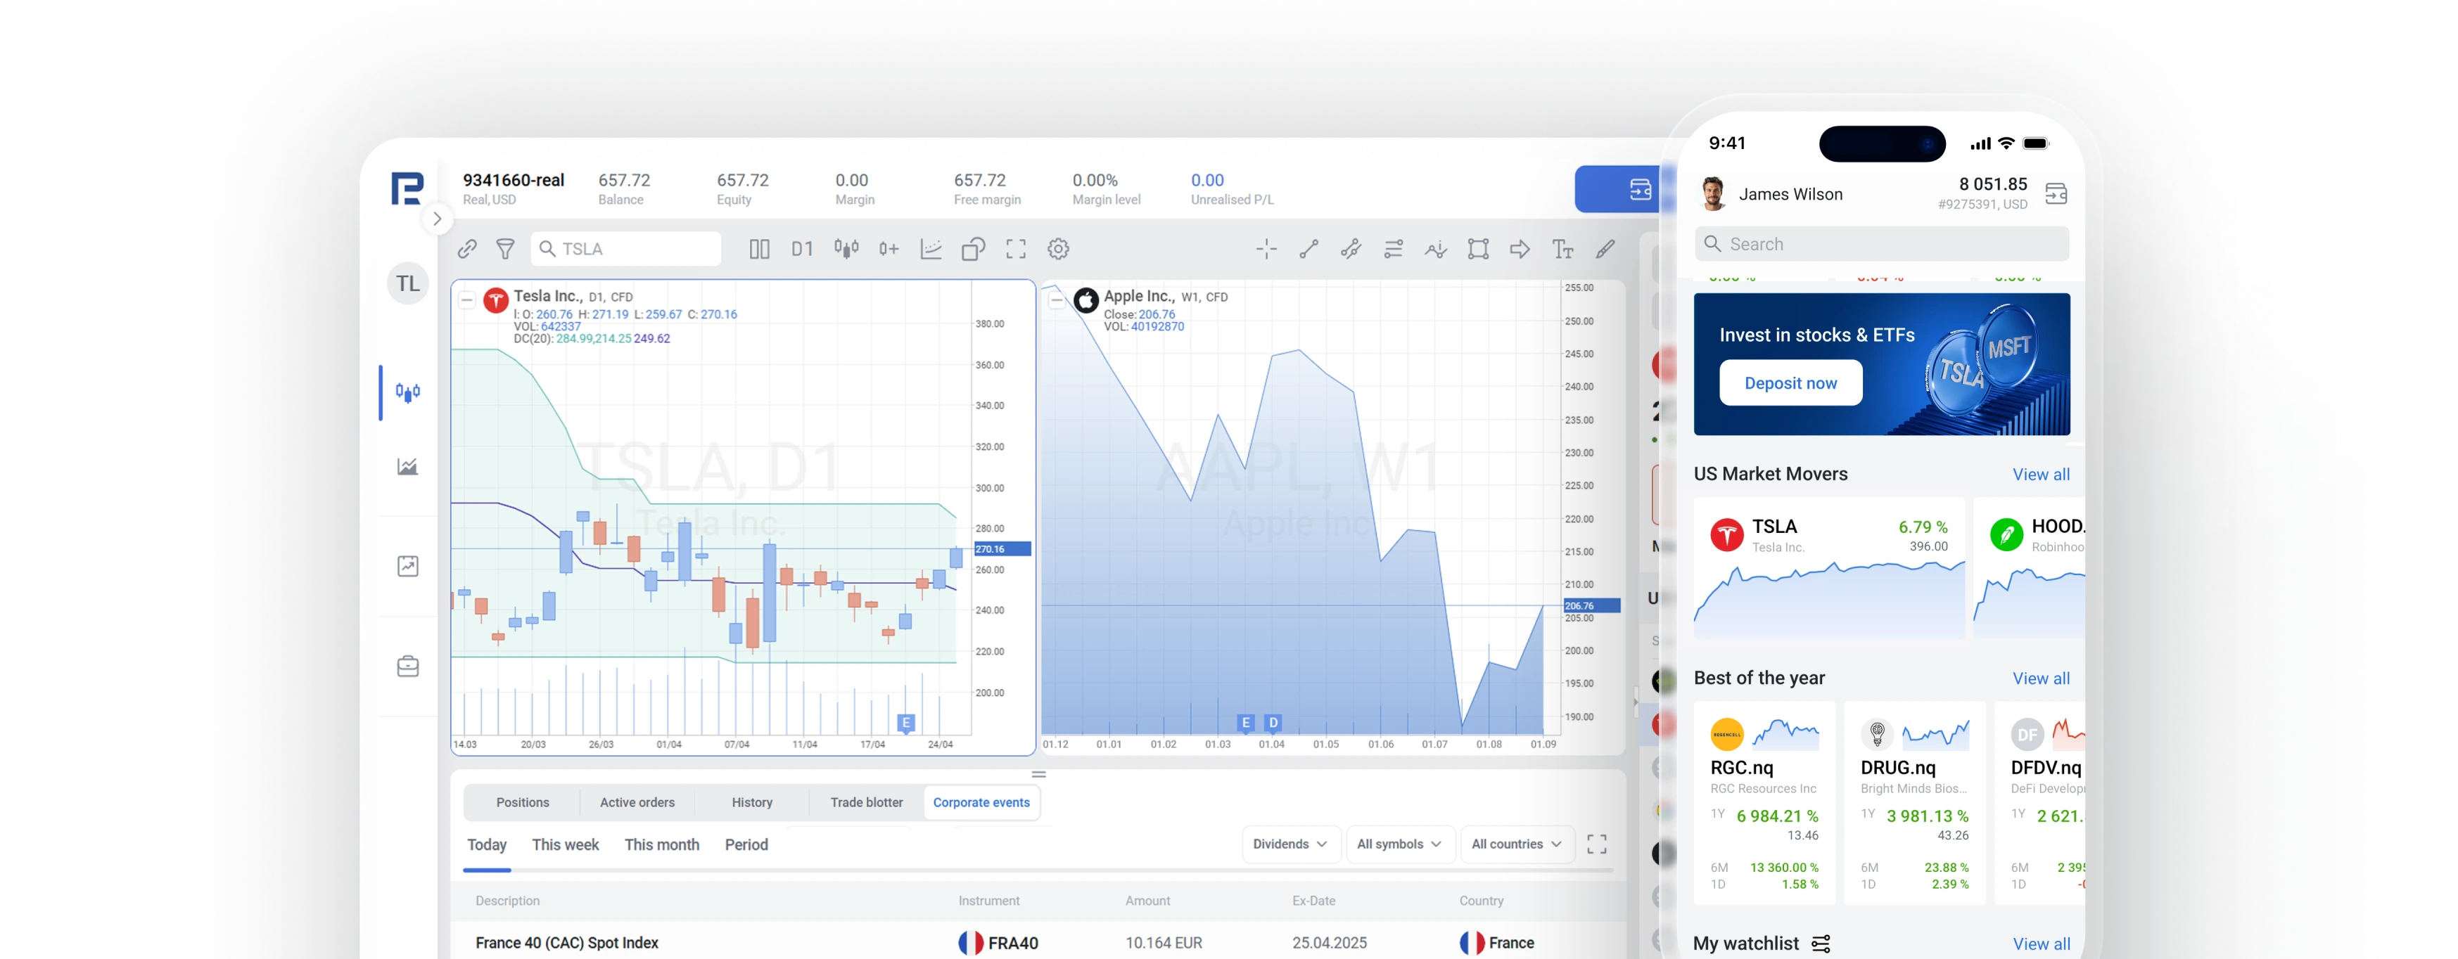Tap View all for My watchlist
The height and width of the screenshot is (959, 2458).
[2041, 944]
